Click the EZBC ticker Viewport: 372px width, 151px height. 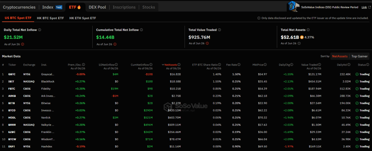pyautogui.click(x=12, y=132)
